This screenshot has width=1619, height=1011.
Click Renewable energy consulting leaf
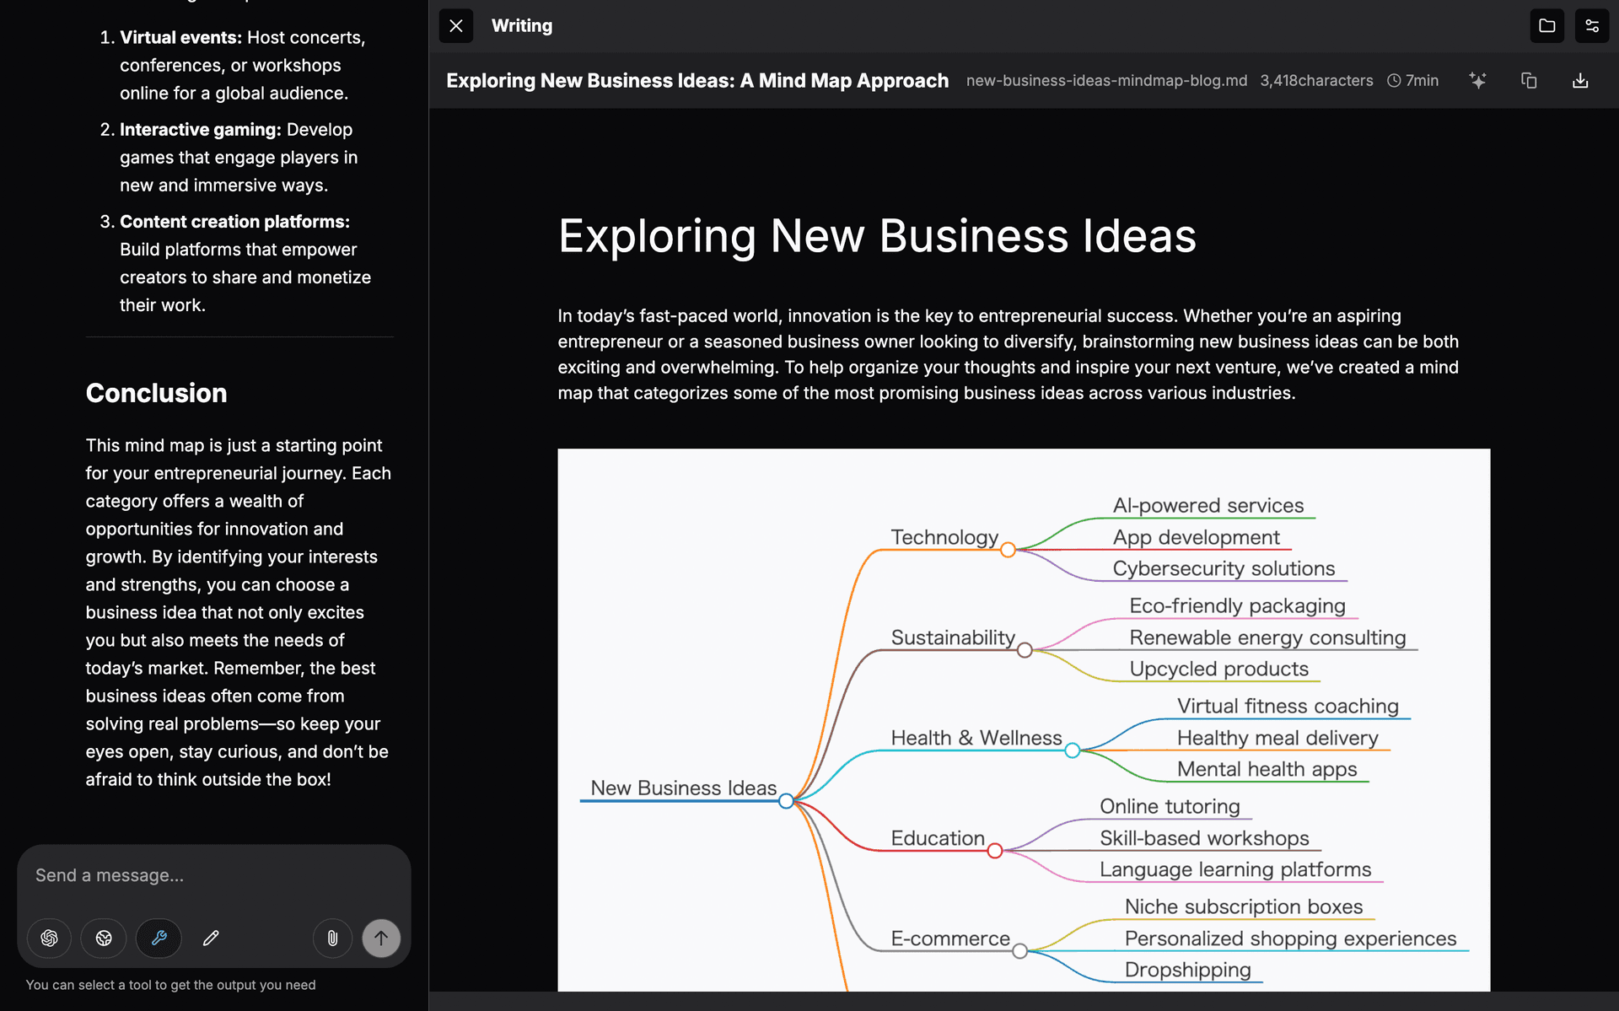tap(1267, 637)
